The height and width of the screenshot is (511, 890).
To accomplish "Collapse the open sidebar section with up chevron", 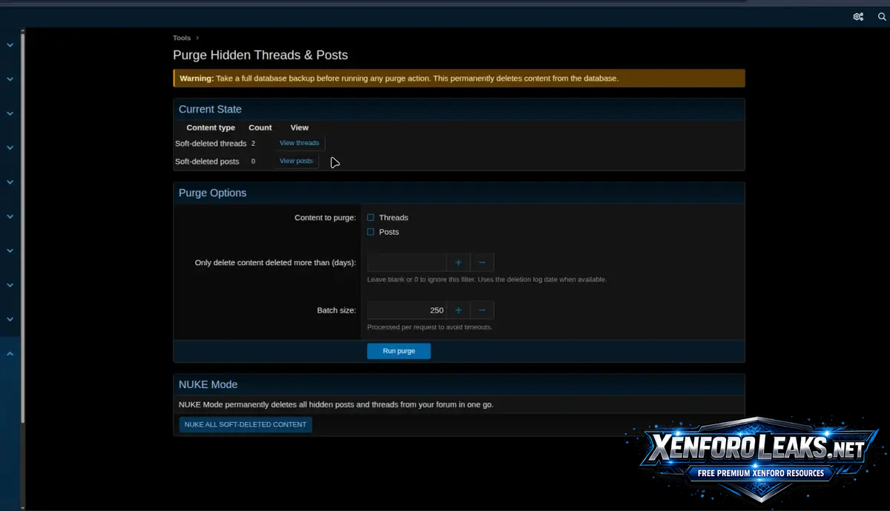I will coord(10,354).
